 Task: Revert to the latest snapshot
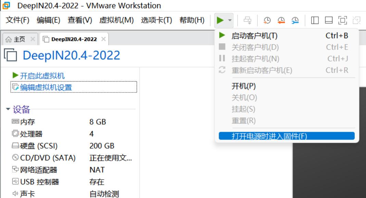(x=281, y=21)
